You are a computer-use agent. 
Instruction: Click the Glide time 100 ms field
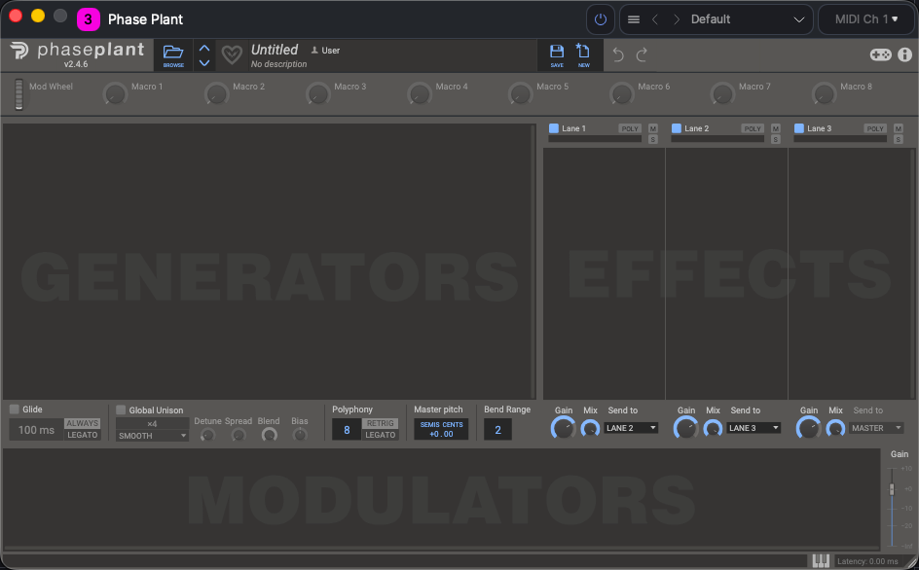click(x=36, y=429)
